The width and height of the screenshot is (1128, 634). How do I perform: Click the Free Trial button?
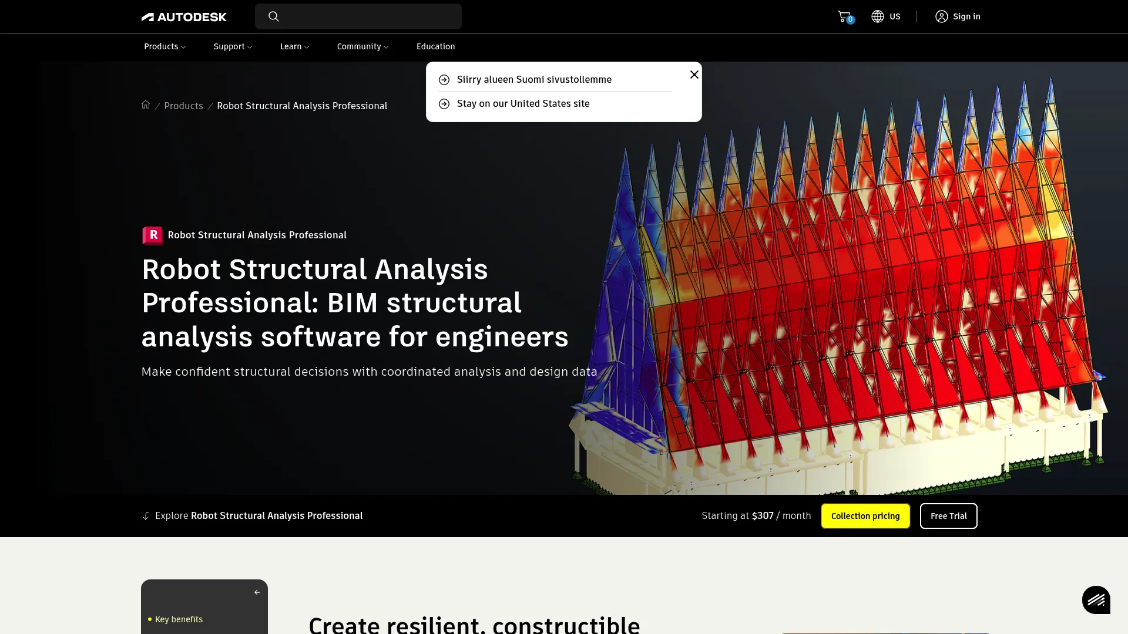[948, 516]
